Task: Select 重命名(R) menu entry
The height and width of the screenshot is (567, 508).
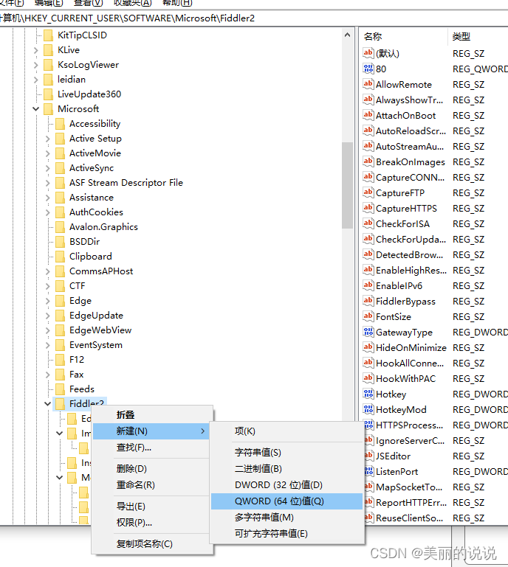Action: 151,485
